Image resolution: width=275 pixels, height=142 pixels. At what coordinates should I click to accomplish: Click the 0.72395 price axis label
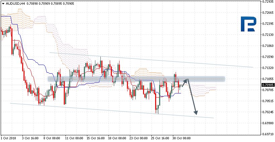[268, 24]
